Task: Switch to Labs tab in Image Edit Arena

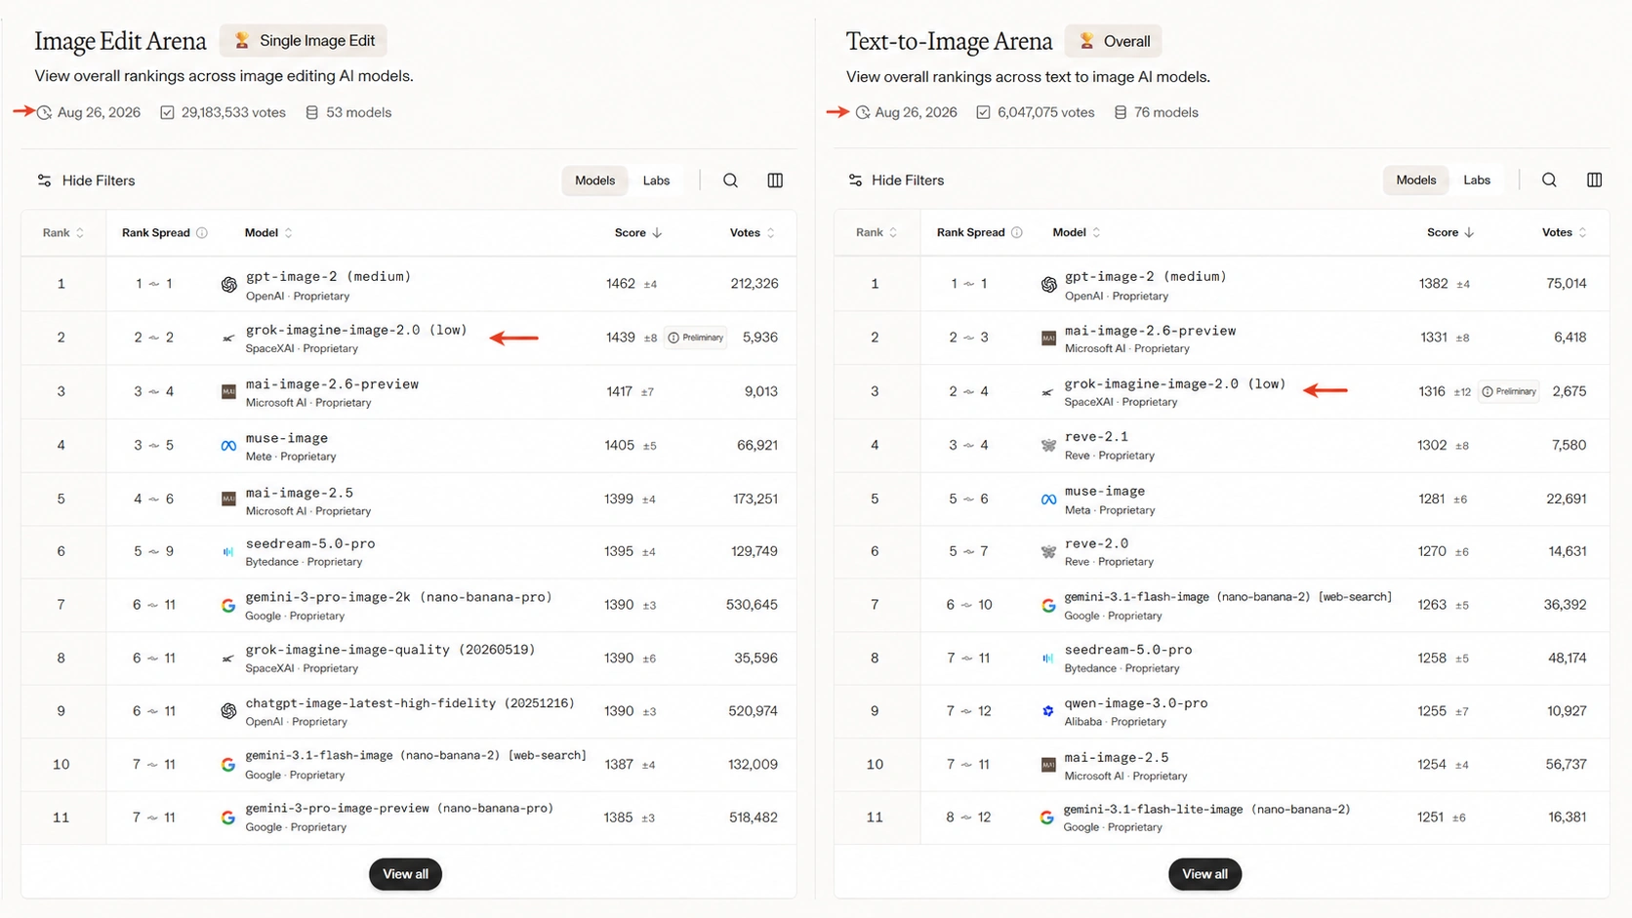Action: [656, 180]
